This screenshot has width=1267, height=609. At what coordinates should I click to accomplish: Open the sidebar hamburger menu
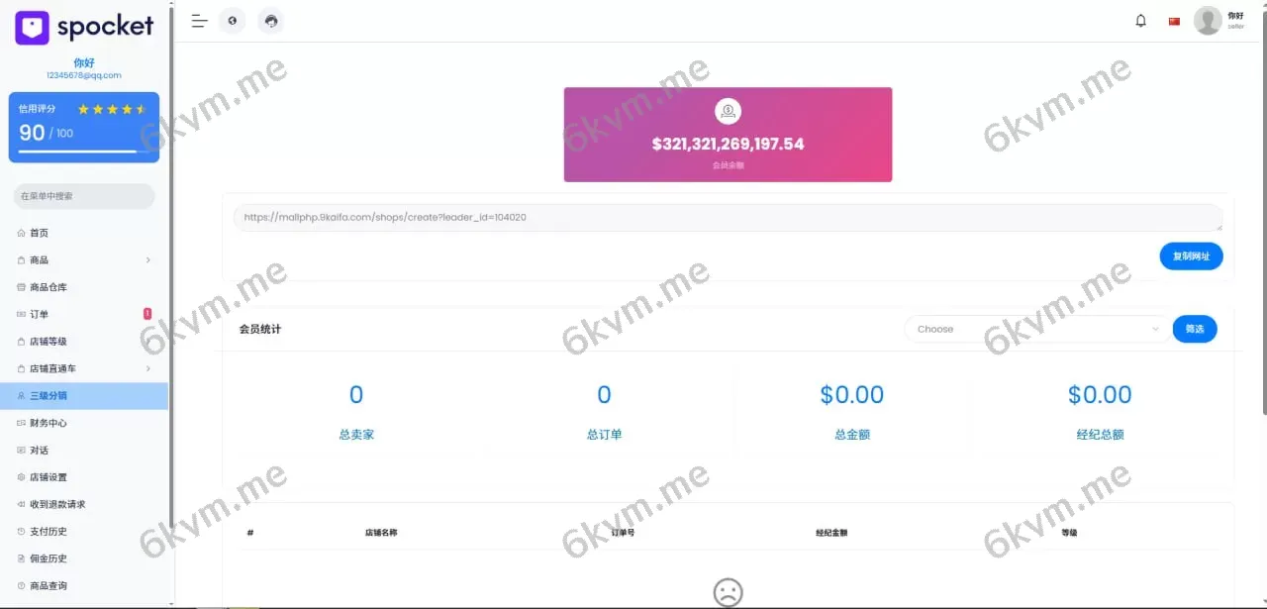click(198, 20)
